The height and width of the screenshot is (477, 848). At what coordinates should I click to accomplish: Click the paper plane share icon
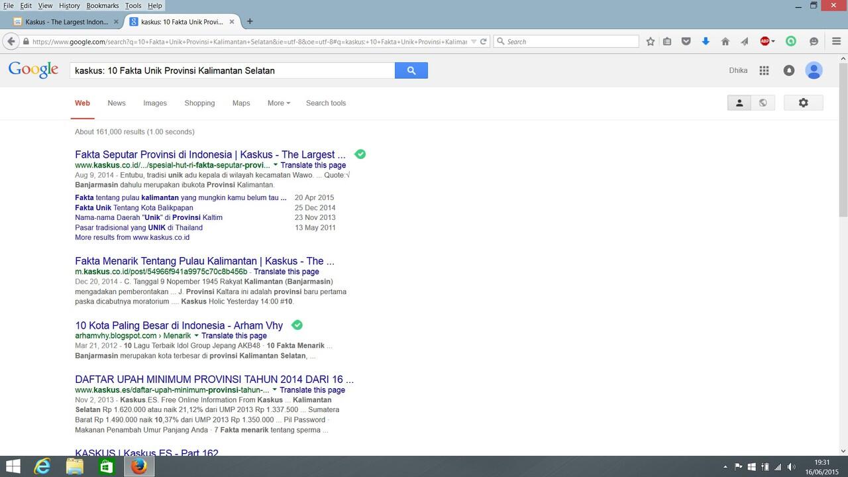pyautogui.click(x=745, y=41)
